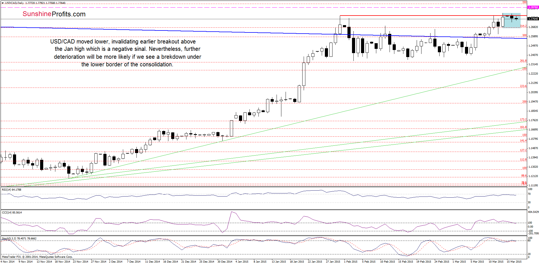Click the 1.20395 price axis value
This screenshot has height=264, width=539.
(533, 92)
